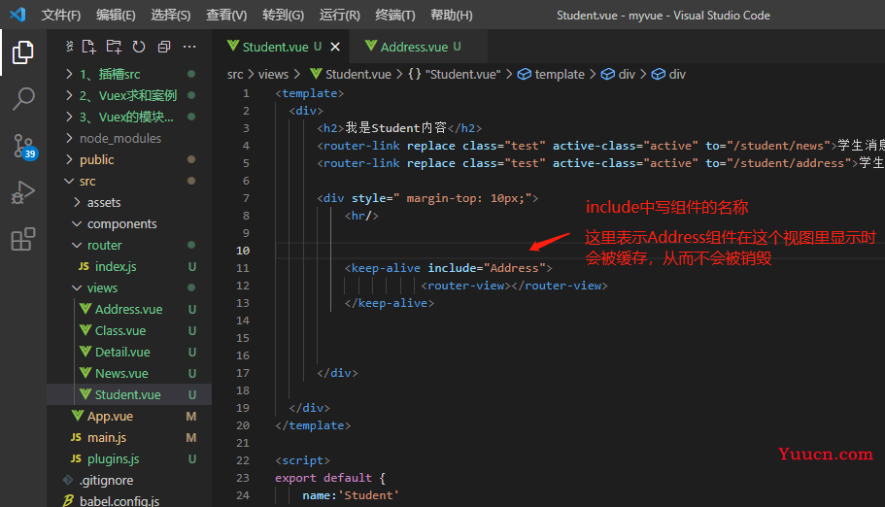Open the Extensions view
The image size is (885, 507).
[23, 239]
